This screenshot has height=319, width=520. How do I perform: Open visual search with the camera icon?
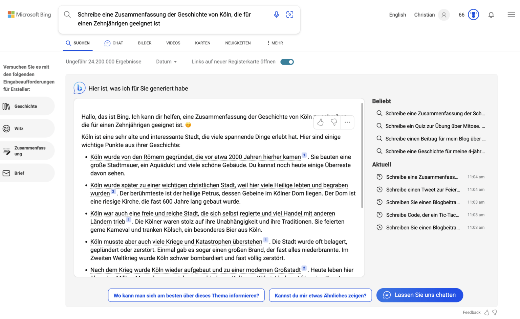tap(290, 14)
